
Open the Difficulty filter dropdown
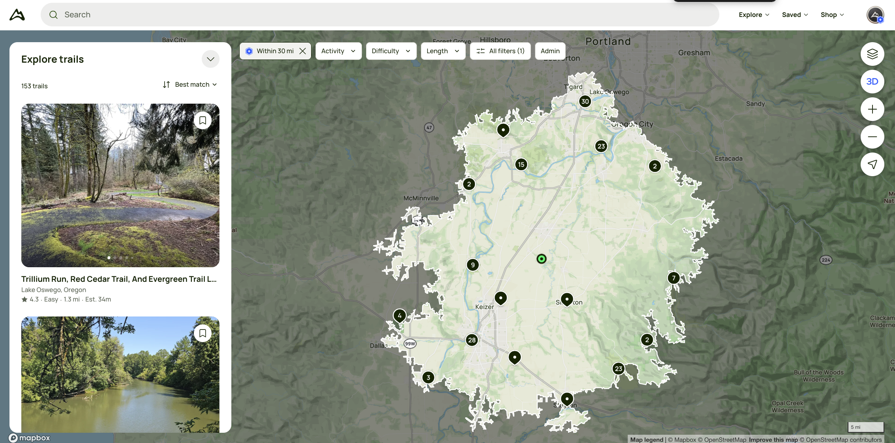pos(391,51)
